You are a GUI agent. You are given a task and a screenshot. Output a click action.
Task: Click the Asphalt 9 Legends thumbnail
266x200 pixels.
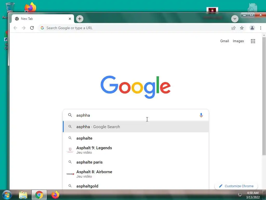pos(70,150)
